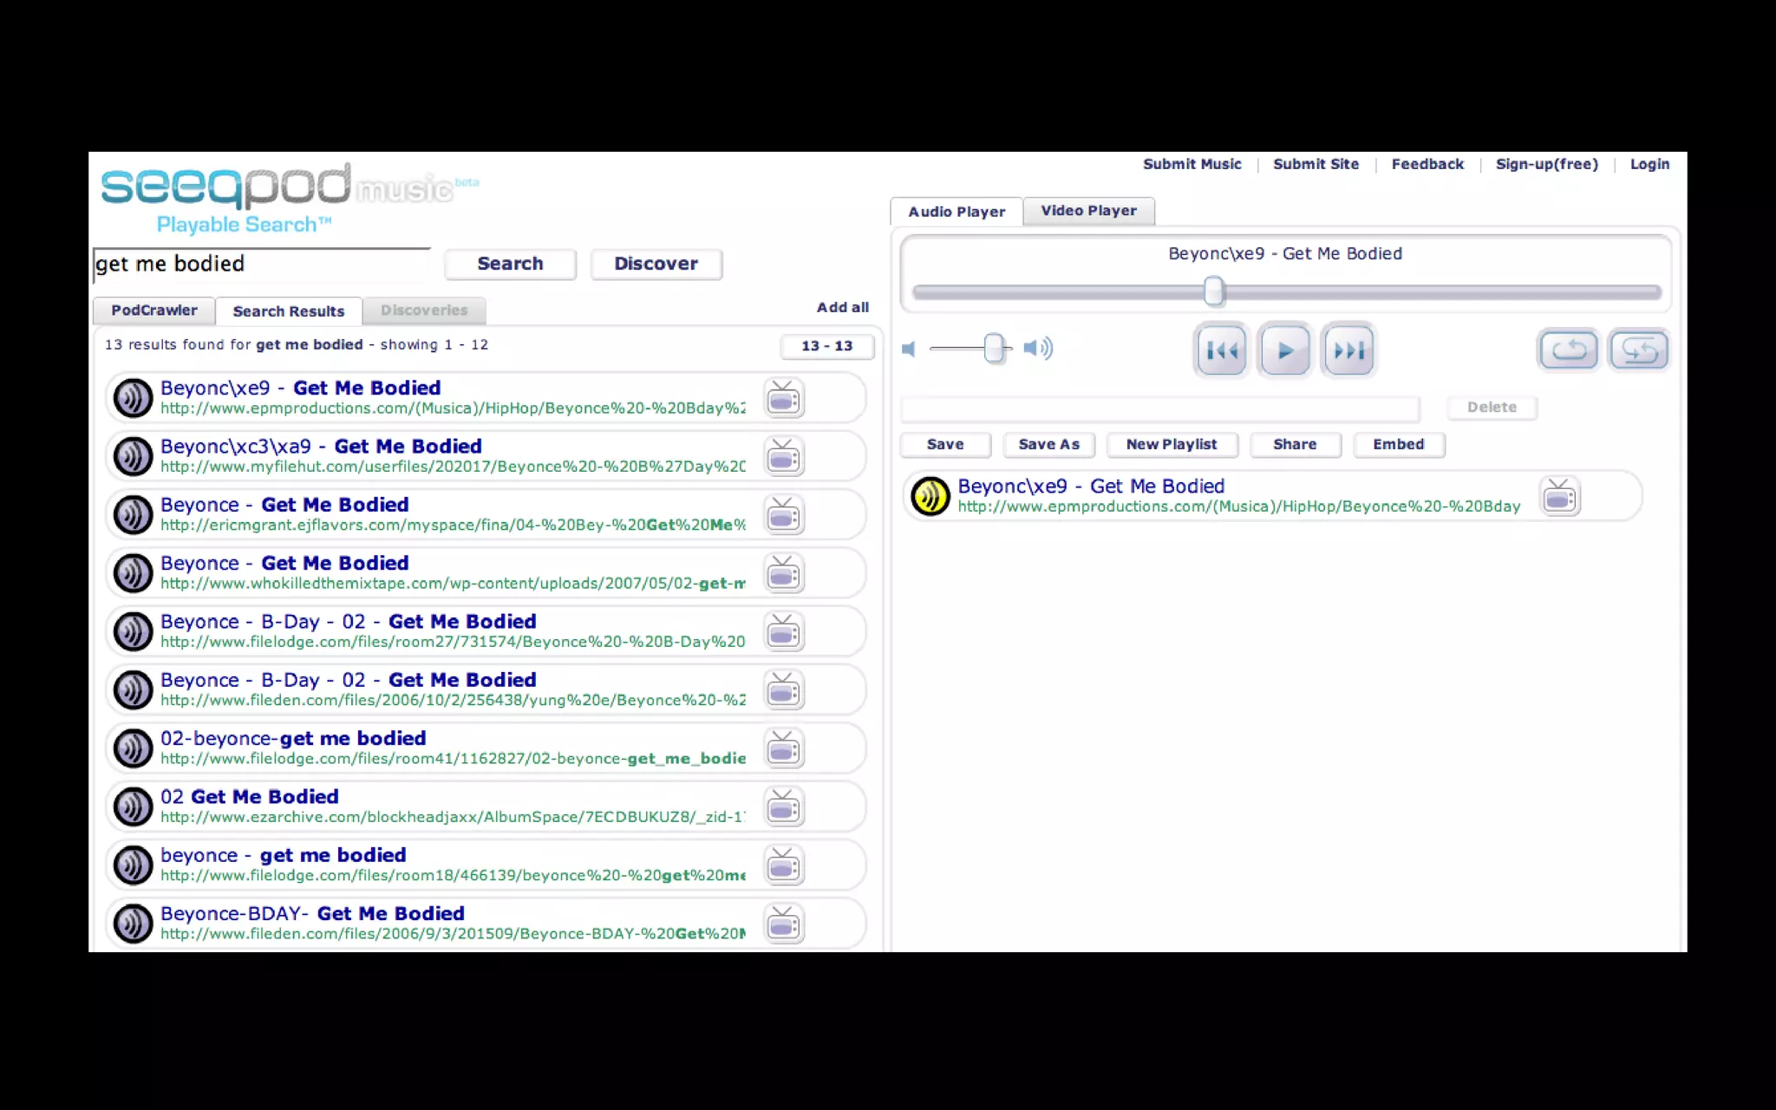Open the Sign-up(free) link
The width and height of the screenshot is (1776, 1110).
point(1546,164)
